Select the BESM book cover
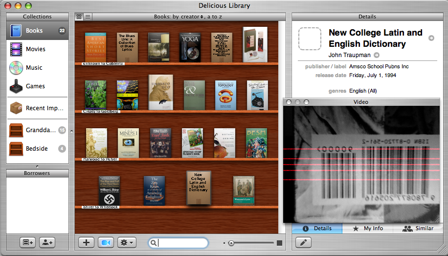Image resolution: width=448 pixels, height=256 pixels. point(257,143)
